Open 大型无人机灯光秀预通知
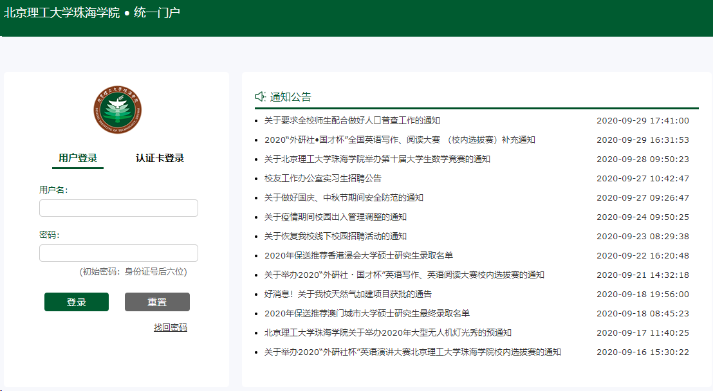 point(388,333)
